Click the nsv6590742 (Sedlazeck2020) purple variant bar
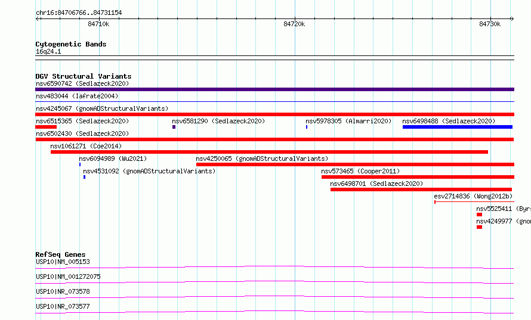531x320 pixels. [x=274, y=89]
